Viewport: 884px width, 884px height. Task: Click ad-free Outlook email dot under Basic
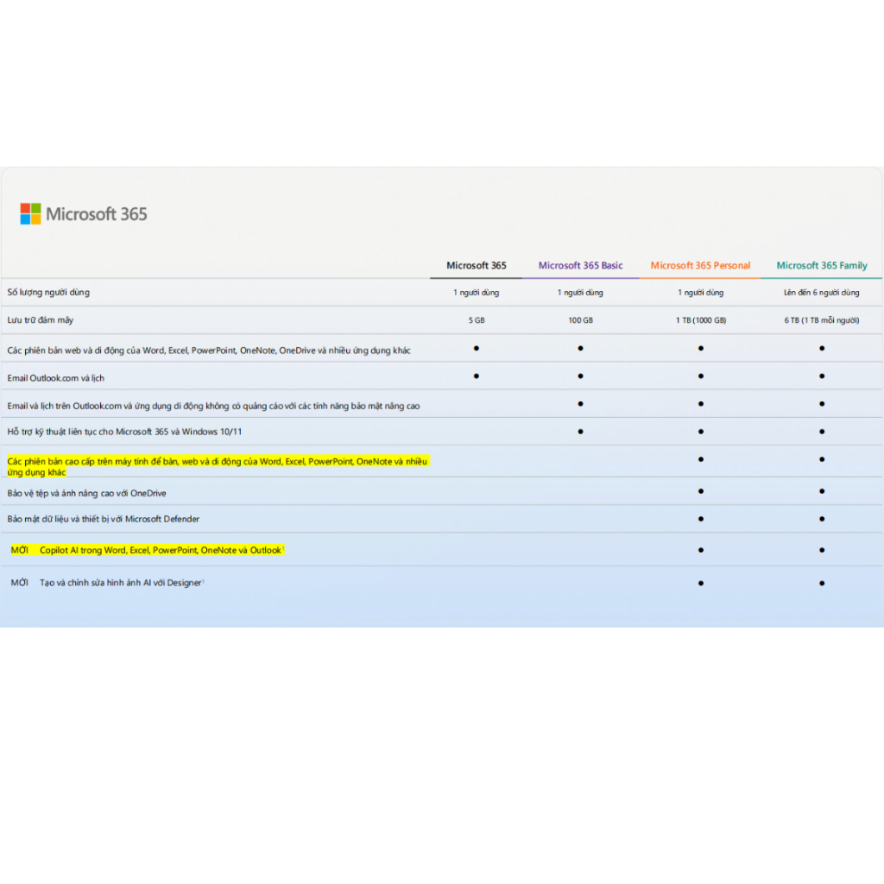pos(580,404)
